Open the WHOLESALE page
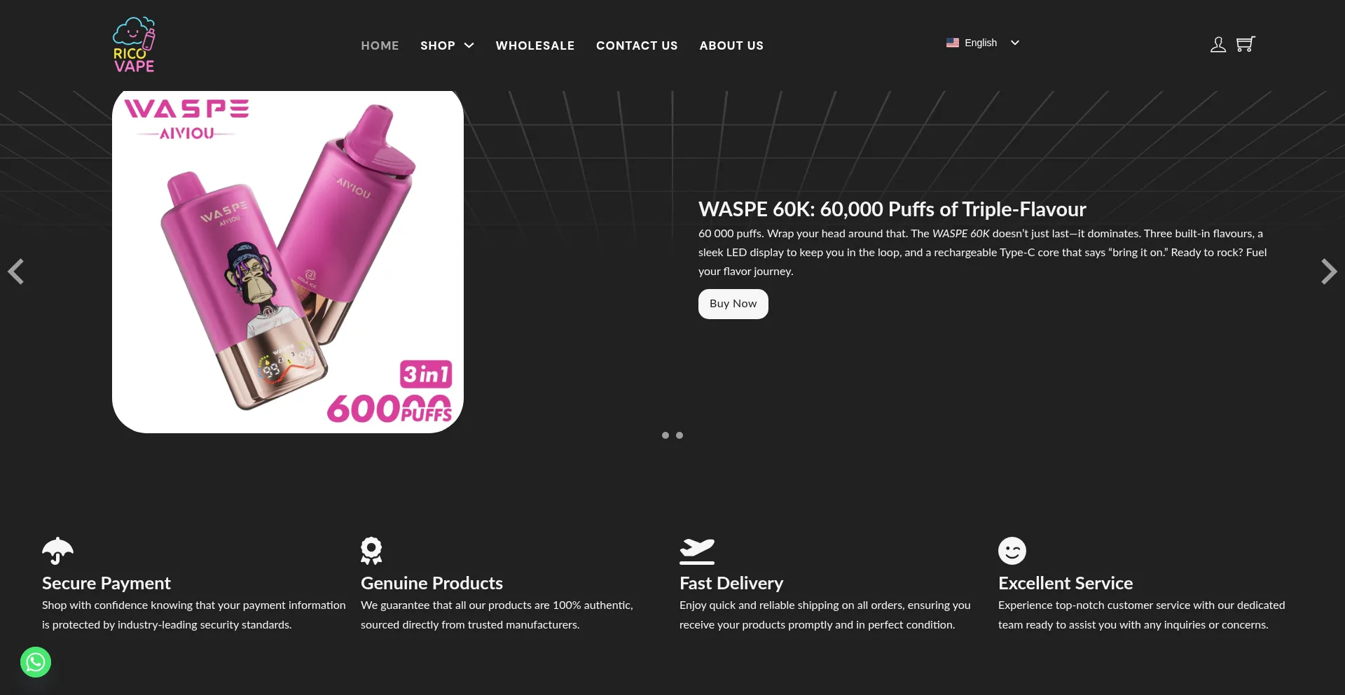Screen dimensions: 1345x695 click(535, 45)
